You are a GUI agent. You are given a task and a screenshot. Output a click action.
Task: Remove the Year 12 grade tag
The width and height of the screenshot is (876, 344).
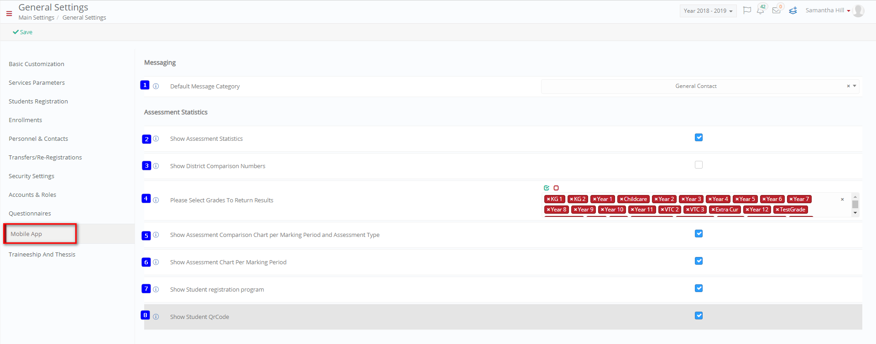point(747,210)
